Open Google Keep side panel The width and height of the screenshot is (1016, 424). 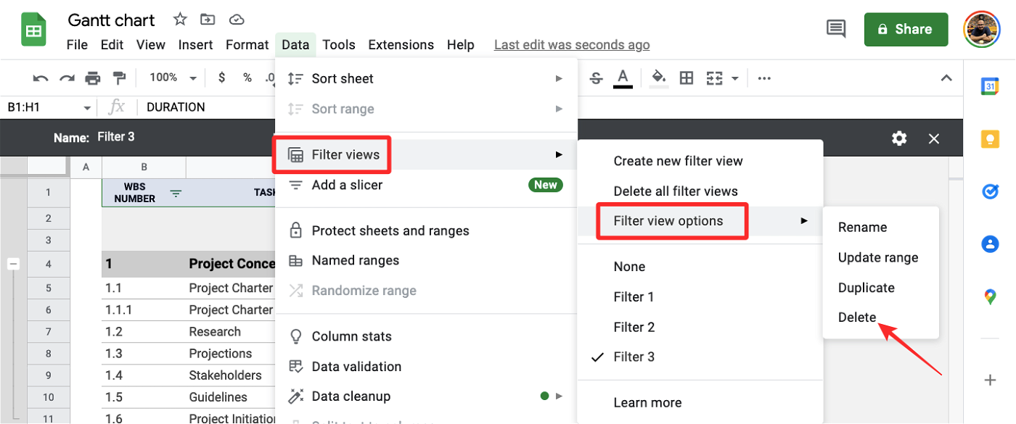[x=990, y=138]
